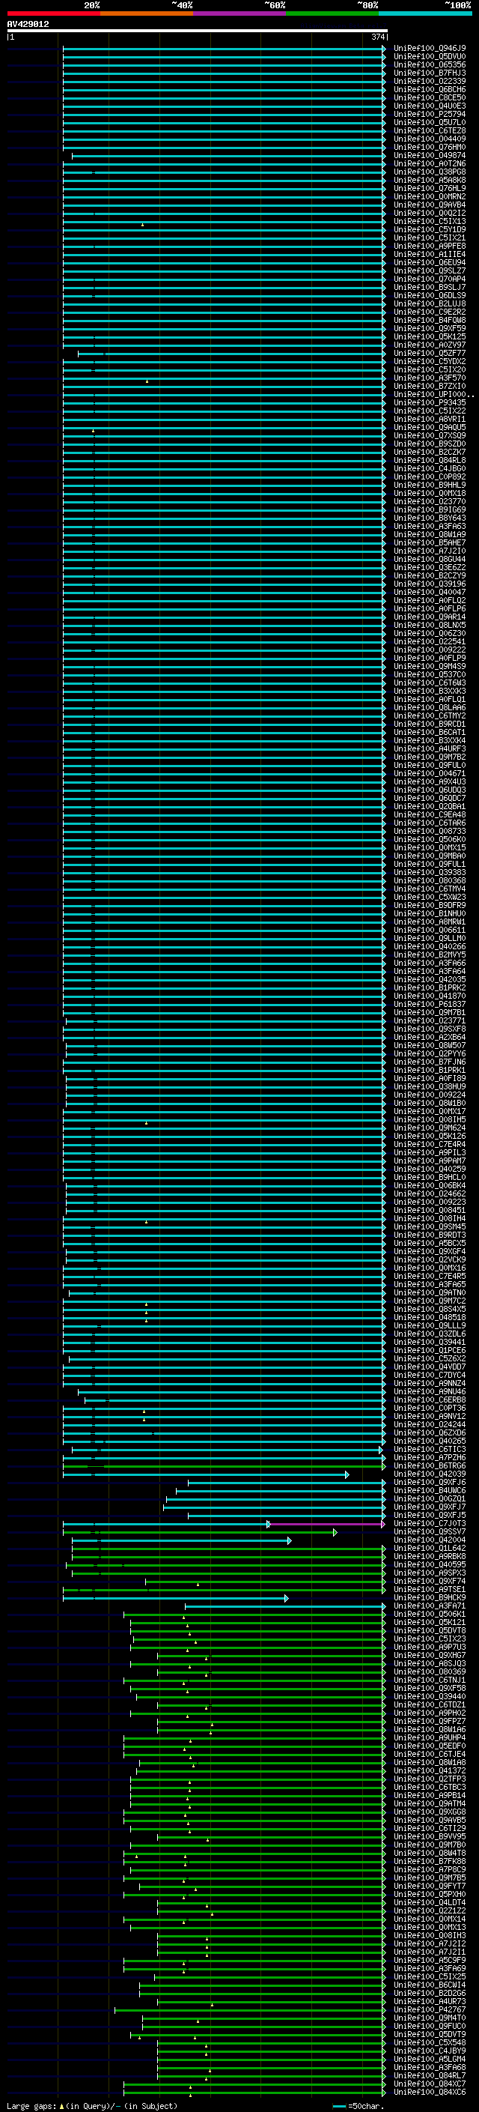Open the hit UniRef100_Q39440
Screen dimensions: 479x2112
[429, 1696]
